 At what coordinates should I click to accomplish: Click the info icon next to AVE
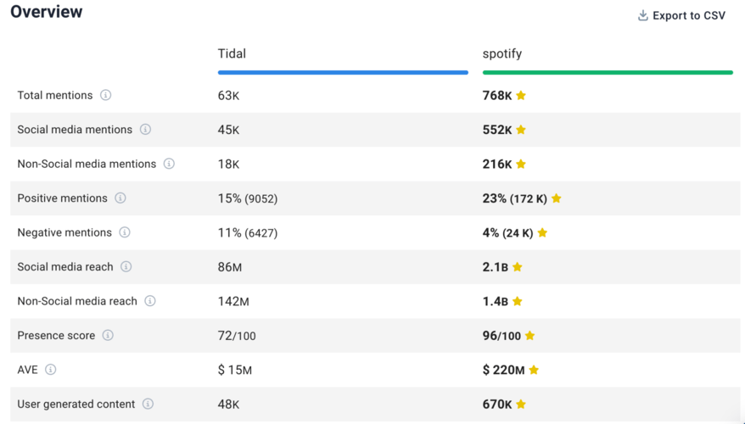[x=51, y=370]
